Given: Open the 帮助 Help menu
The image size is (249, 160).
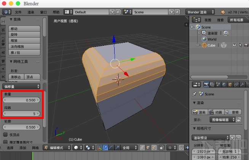Looking at the screenshot, I should pos(56,12).
